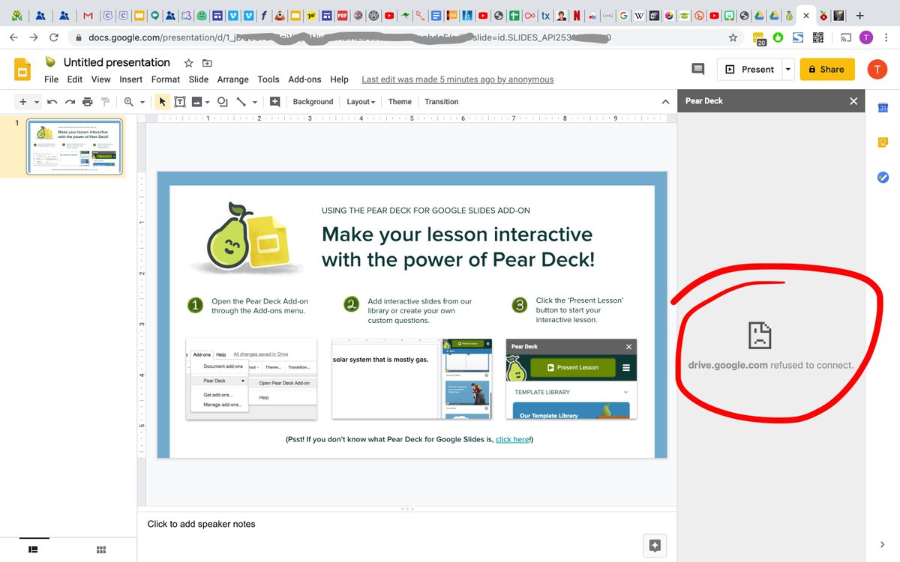This screenshot has width=900, height=562.
Task: Open the Insert menu
Action: 130,79
